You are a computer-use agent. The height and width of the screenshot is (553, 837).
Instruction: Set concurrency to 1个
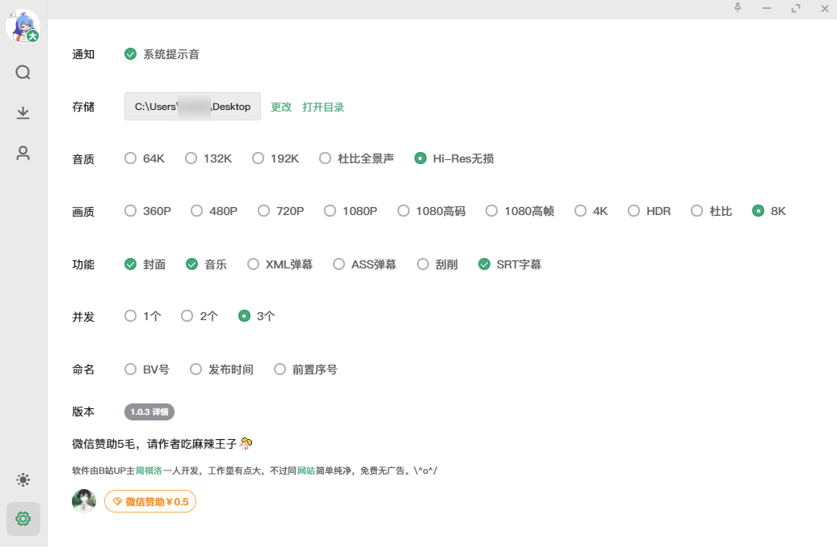click(130, 316)
